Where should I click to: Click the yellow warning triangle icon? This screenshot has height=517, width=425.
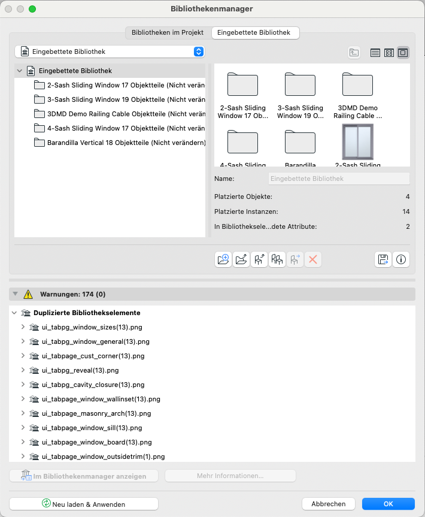tap(28, 294)
